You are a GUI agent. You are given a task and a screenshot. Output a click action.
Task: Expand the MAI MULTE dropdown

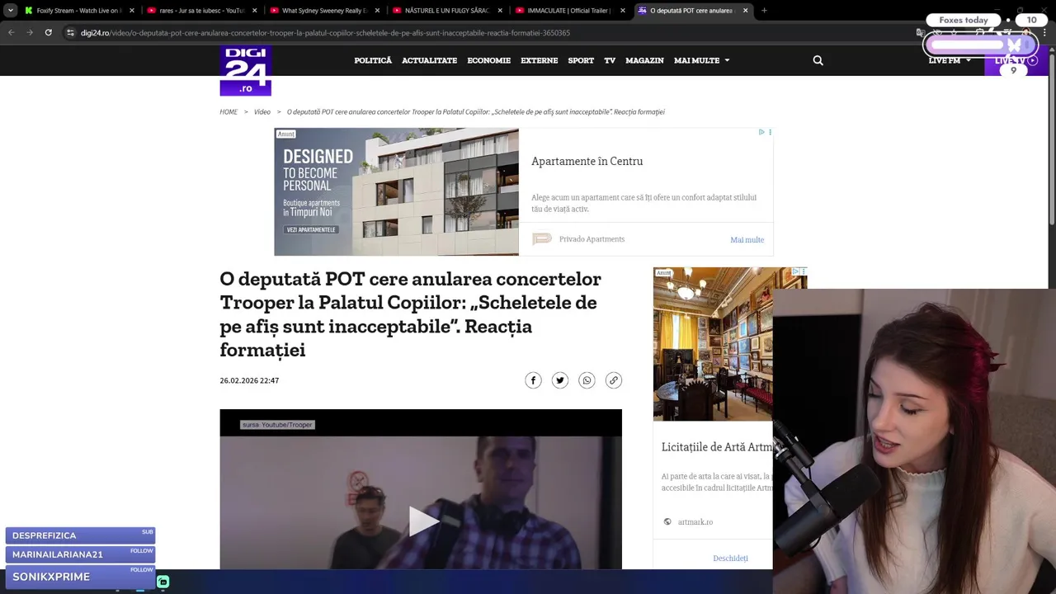(x=701, y=60)
